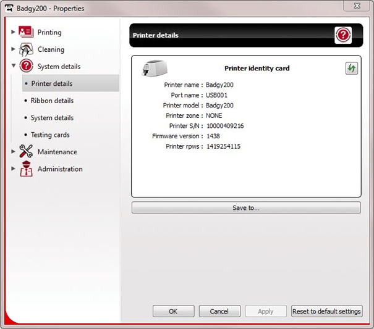Select the Cleaning category label
This screenshot has width=374, height=329.
click(x=51, y=49)
